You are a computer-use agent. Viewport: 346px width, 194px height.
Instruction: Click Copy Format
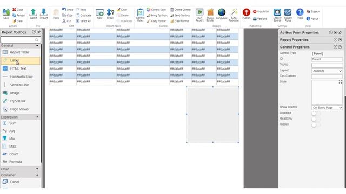pyautogui.click(x=156, y=21)
